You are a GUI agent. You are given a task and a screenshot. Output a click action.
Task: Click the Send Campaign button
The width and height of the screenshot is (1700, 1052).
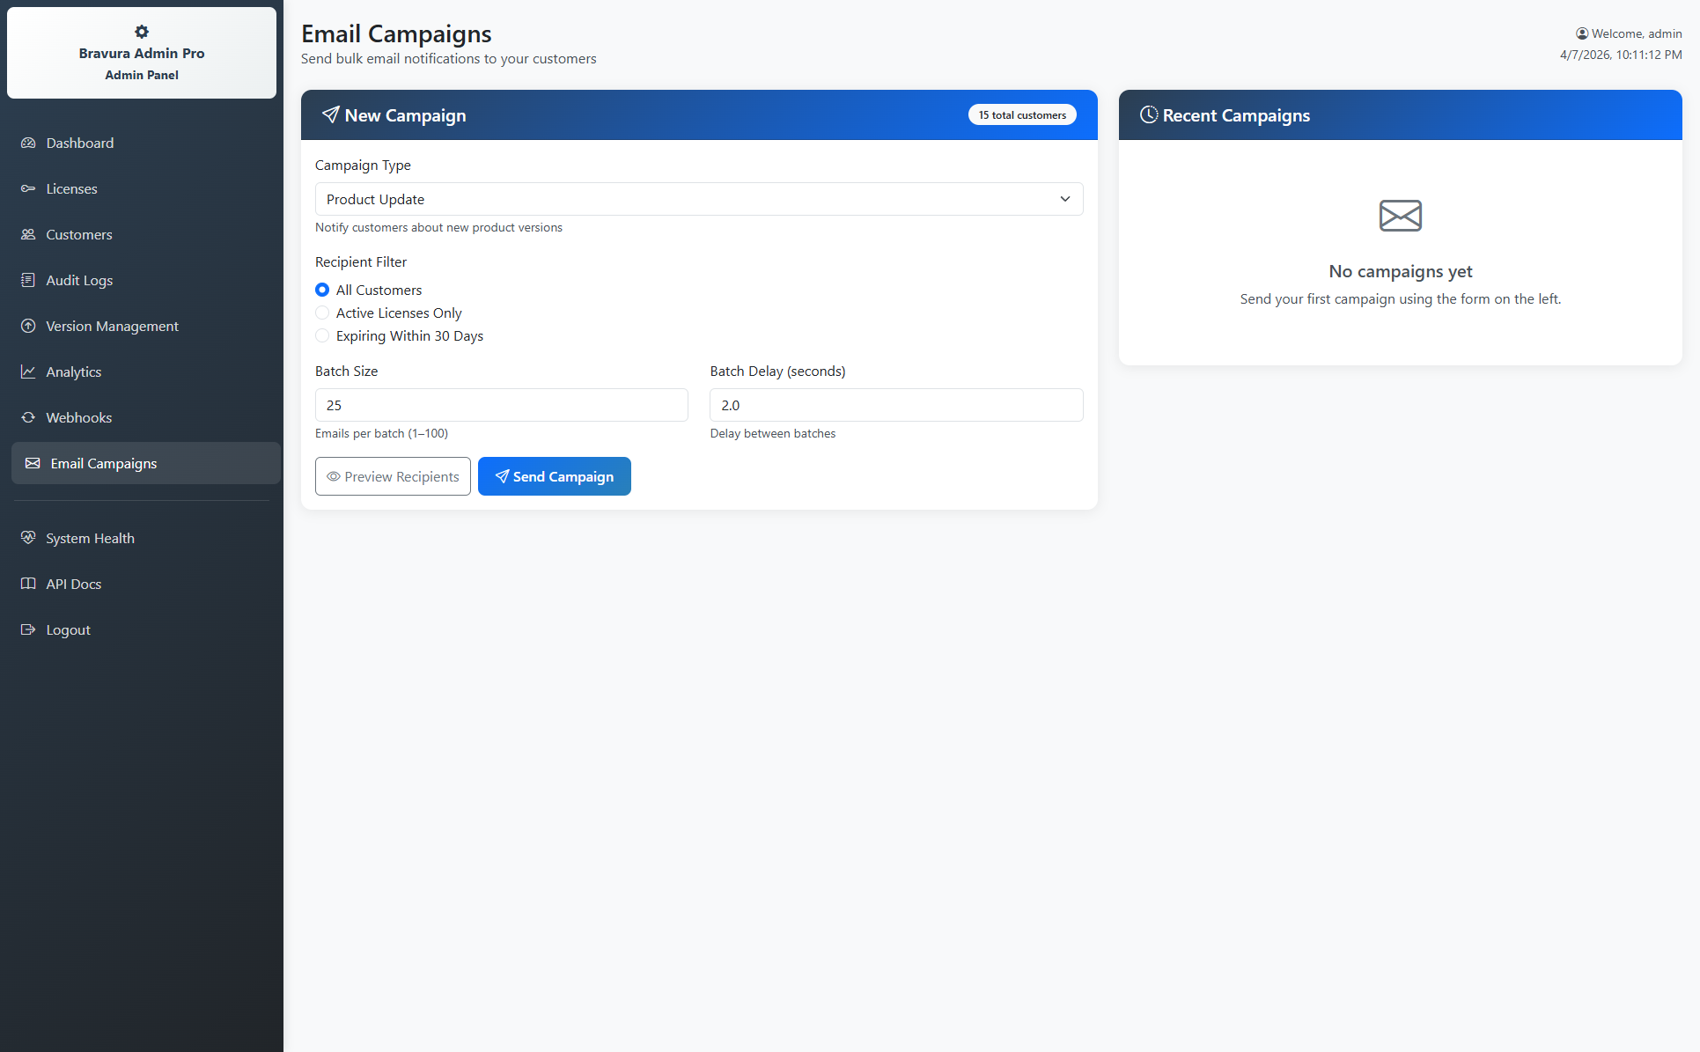coord(555,476)
